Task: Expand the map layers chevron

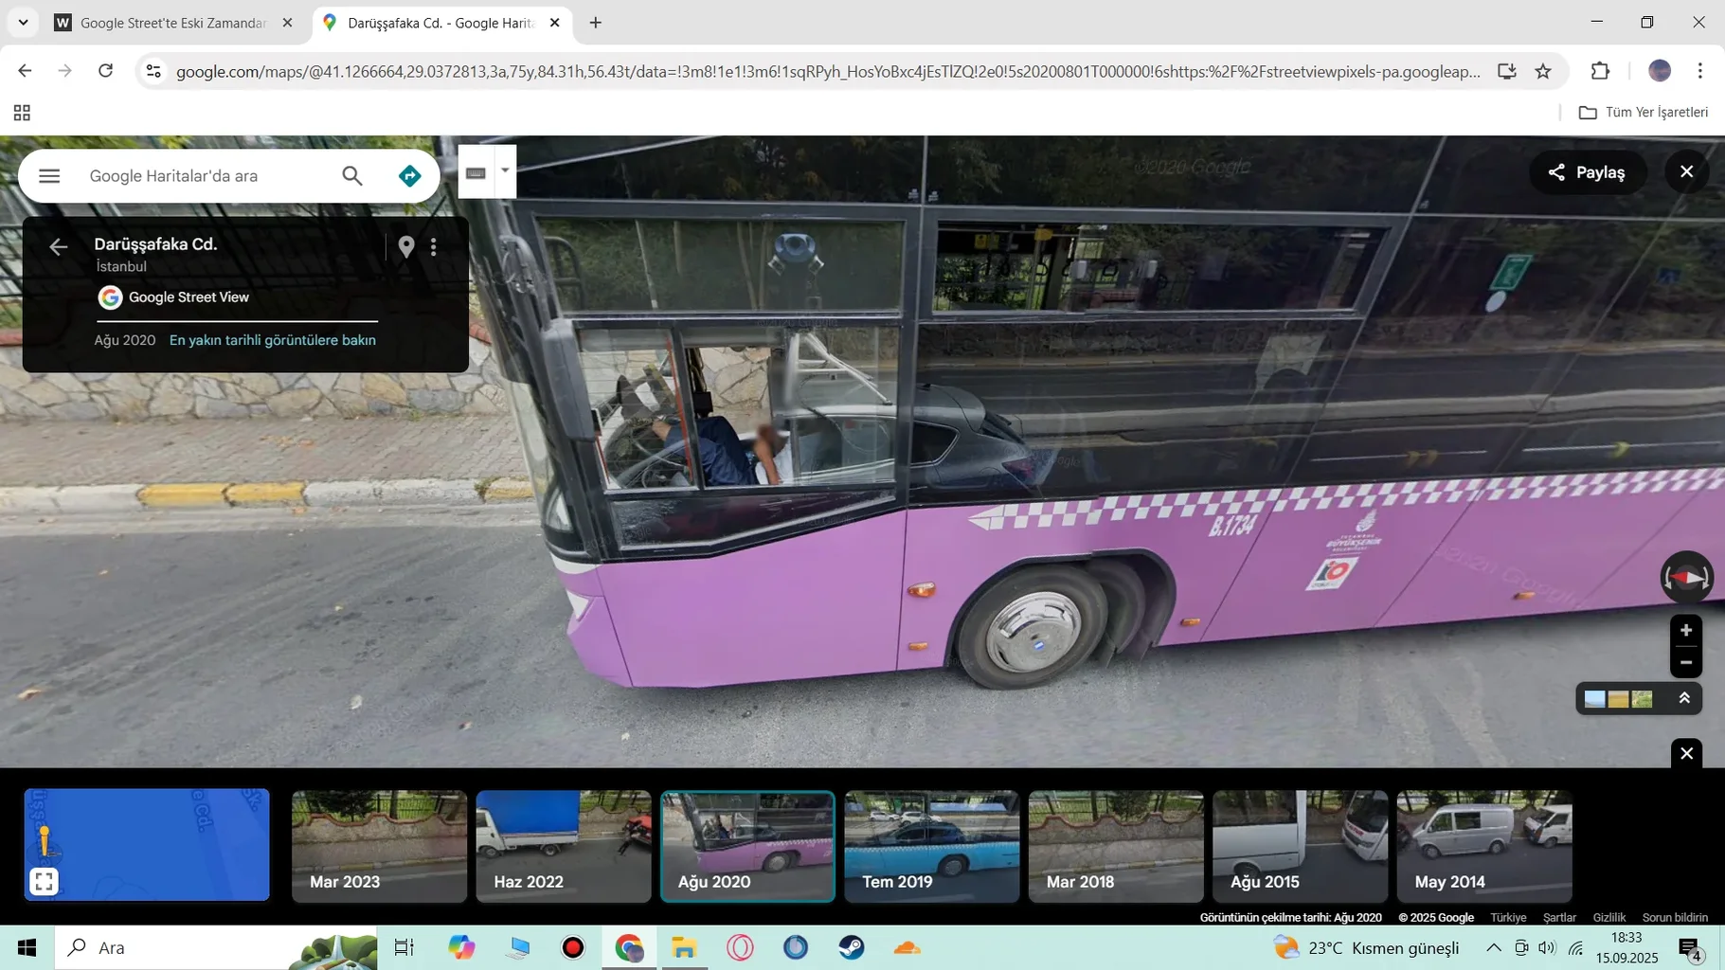Action: point(1684,698)
